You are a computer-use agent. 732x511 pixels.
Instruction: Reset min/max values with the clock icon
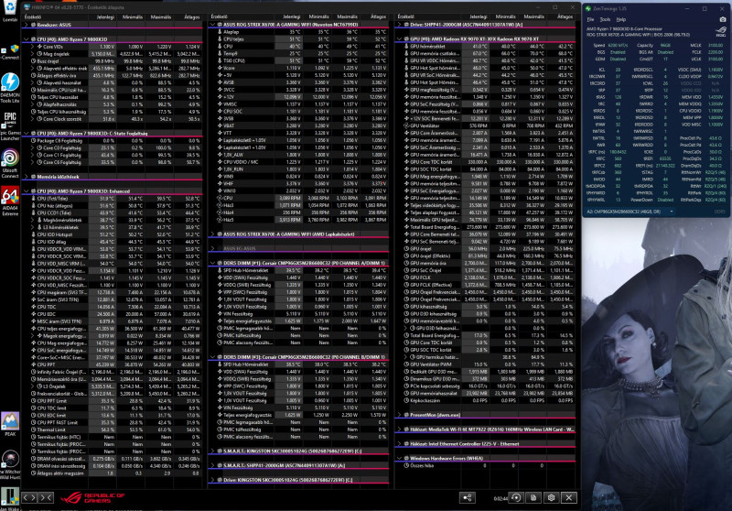(x=516, y=498)
